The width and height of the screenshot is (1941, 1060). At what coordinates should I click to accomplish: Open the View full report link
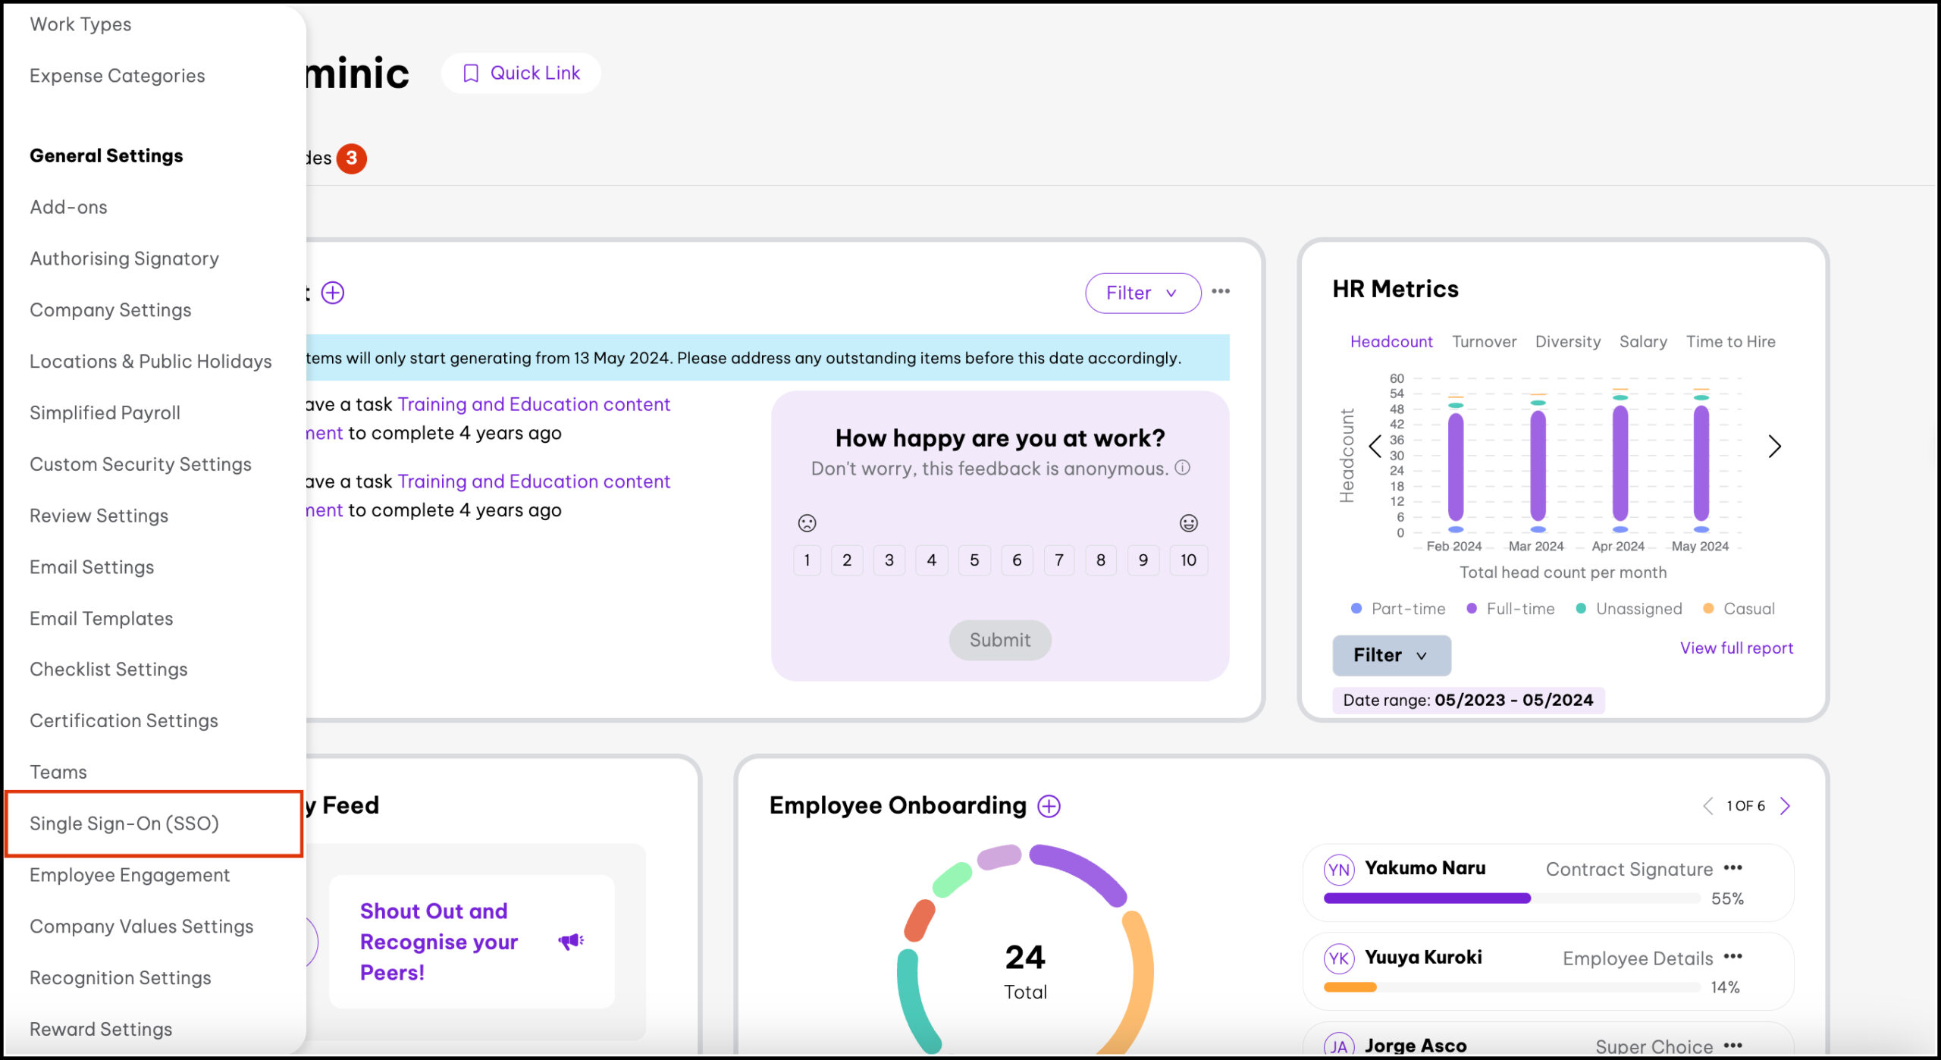point(1736,648)
